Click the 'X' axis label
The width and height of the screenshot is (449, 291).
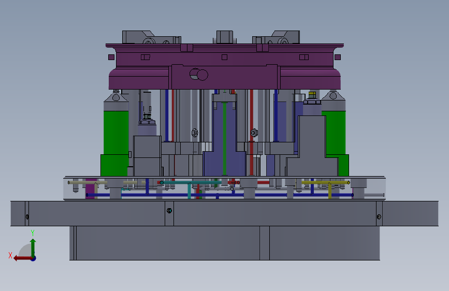(x=10, y=255)
